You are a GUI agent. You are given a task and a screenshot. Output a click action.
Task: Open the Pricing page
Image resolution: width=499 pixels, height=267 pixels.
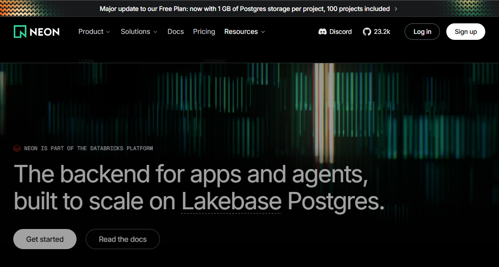pos(204,32)
